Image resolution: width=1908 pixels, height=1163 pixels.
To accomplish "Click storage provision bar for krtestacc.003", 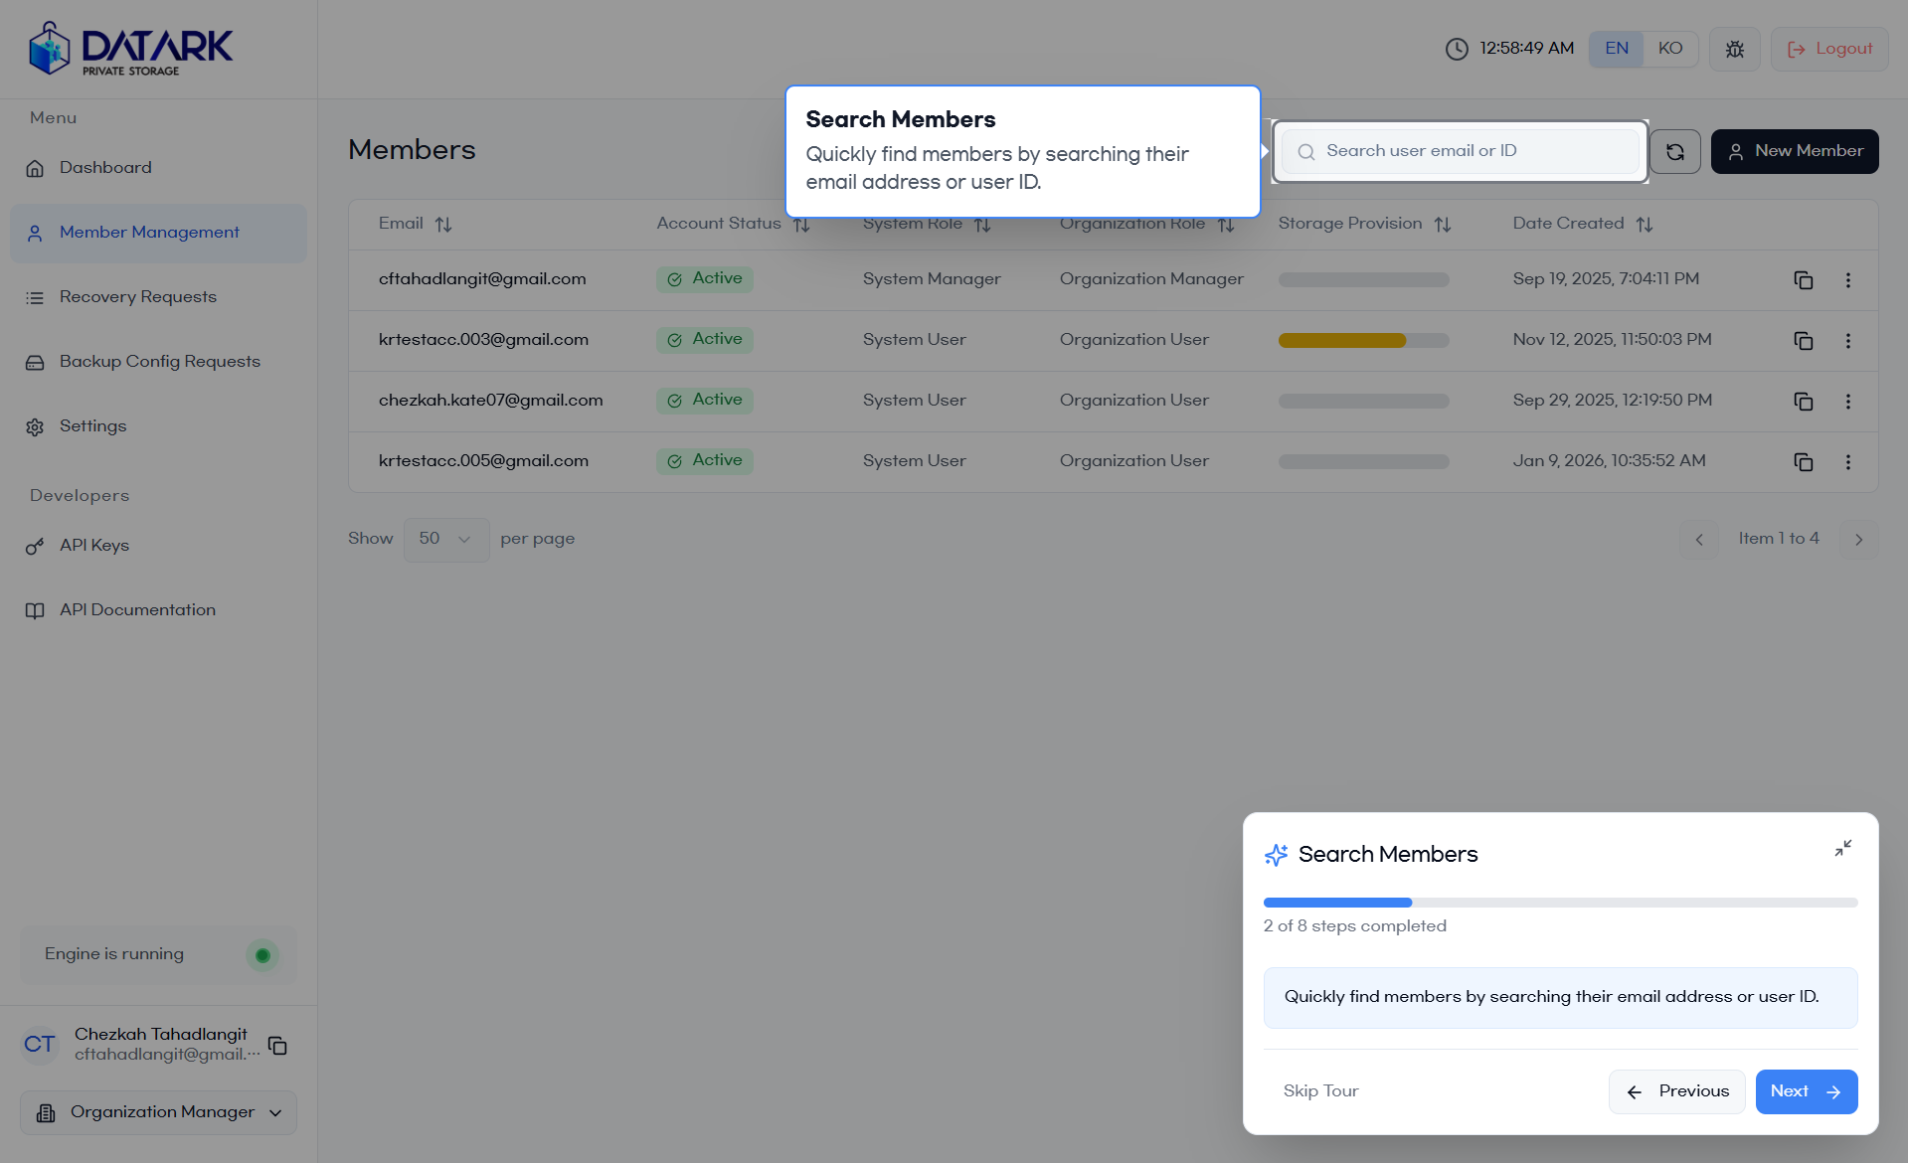I will tap(1363, 341).
